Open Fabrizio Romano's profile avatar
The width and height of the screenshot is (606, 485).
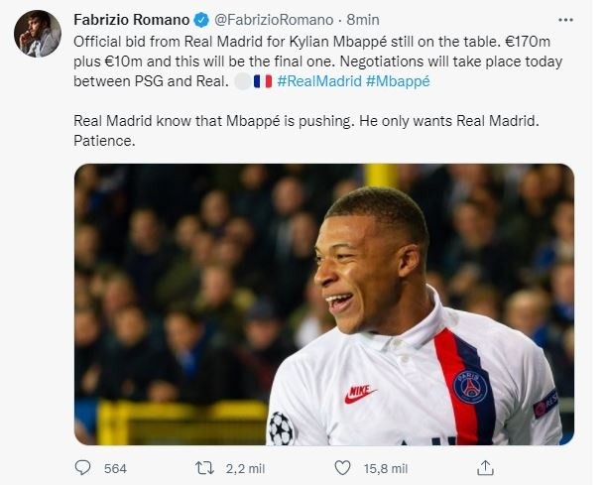(x=37, y=36)
